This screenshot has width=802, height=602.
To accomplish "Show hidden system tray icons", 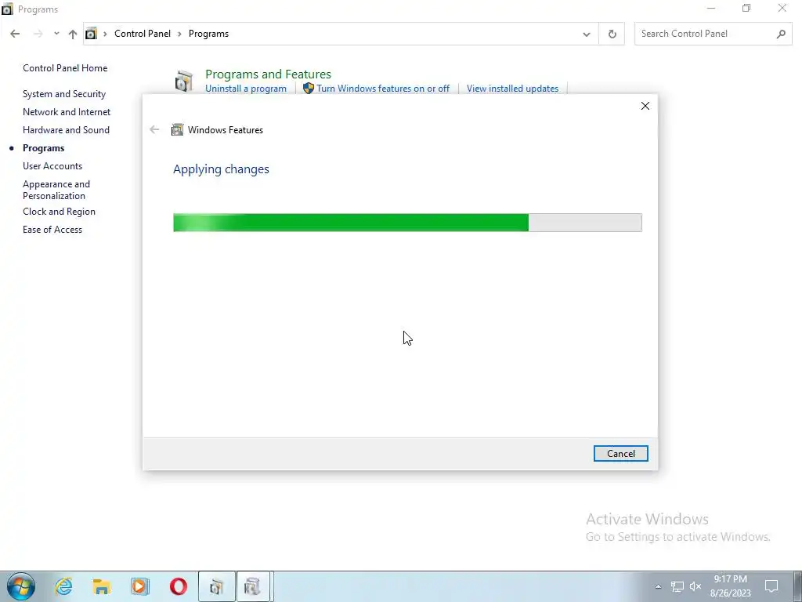I will pos(658,586).
